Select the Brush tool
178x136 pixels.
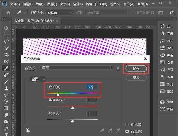click(x=6, y=82)
